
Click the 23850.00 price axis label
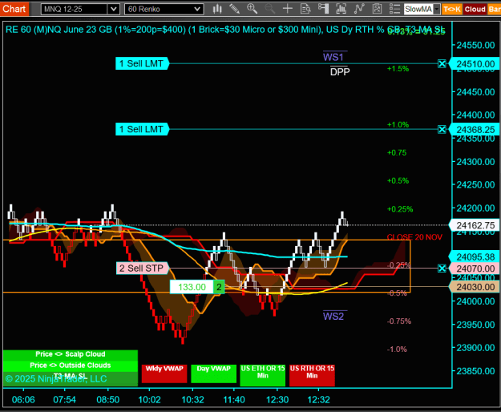click(x=475, y=371)
